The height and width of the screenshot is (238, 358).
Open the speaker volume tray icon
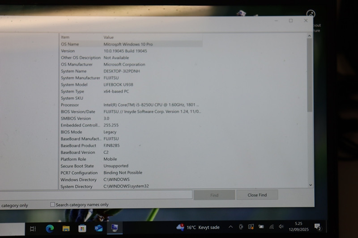281,226
